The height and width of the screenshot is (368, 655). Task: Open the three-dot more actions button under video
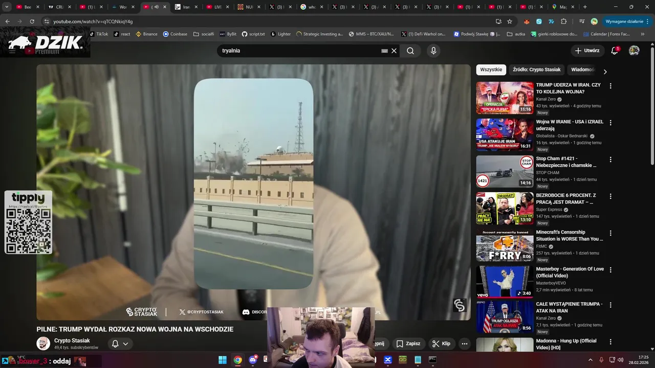click(x=465, y=343)
